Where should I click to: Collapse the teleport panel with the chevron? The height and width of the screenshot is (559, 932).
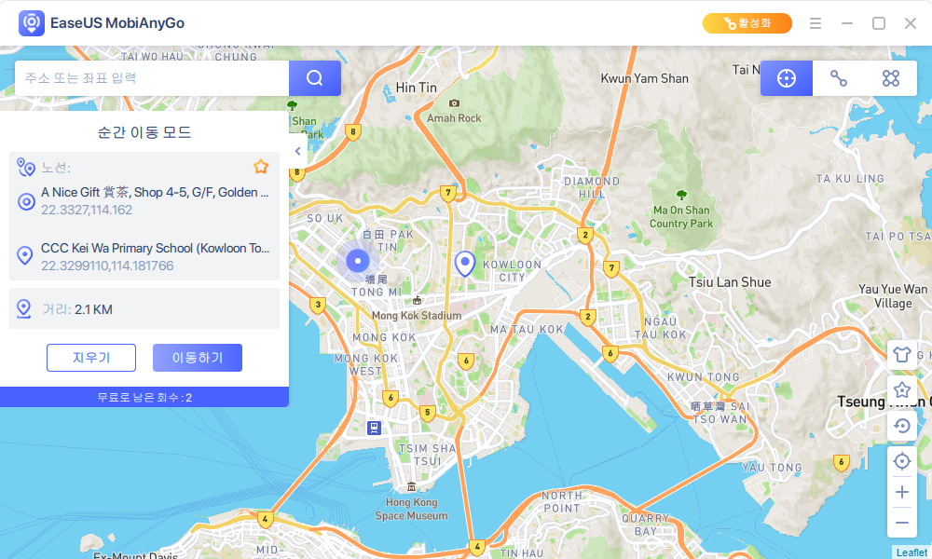tap(297, 150)
